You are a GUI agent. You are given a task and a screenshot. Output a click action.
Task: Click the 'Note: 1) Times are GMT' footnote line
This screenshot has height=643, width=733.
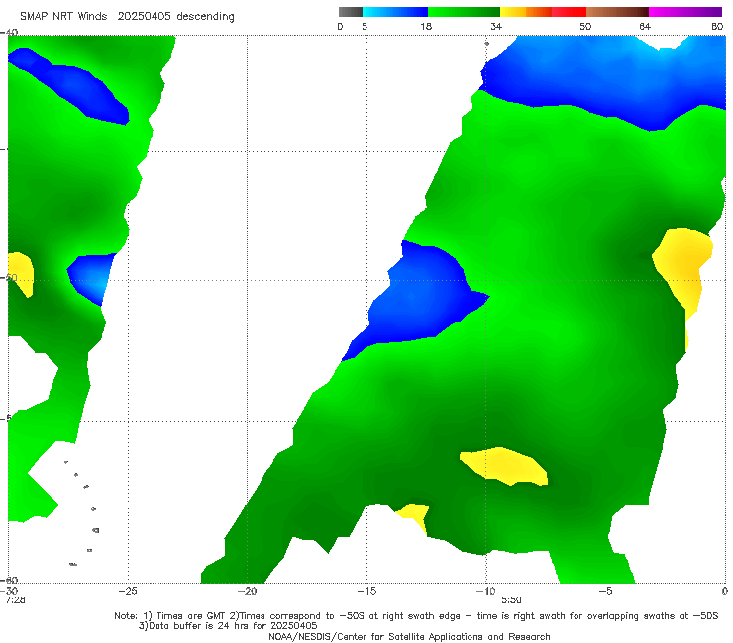pyautogui.click(x=416, y=616)
